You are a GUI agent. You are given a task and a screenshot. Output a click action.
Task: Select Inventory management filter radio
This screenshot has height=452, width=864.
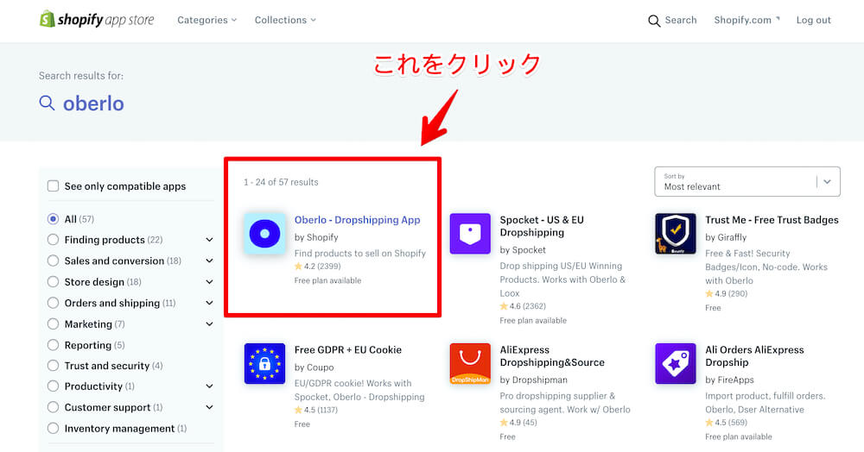[x=53, y=429]
